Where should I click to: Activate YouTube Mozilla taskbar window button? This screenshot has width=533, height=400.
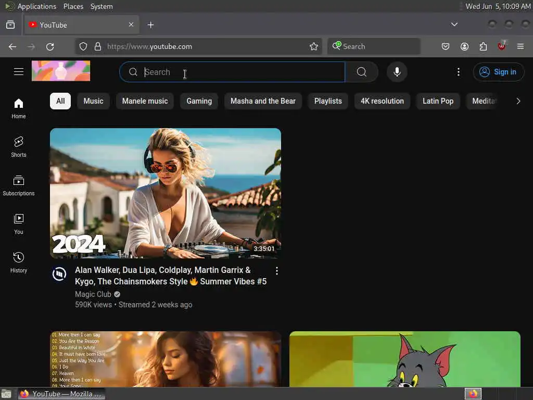61,394
